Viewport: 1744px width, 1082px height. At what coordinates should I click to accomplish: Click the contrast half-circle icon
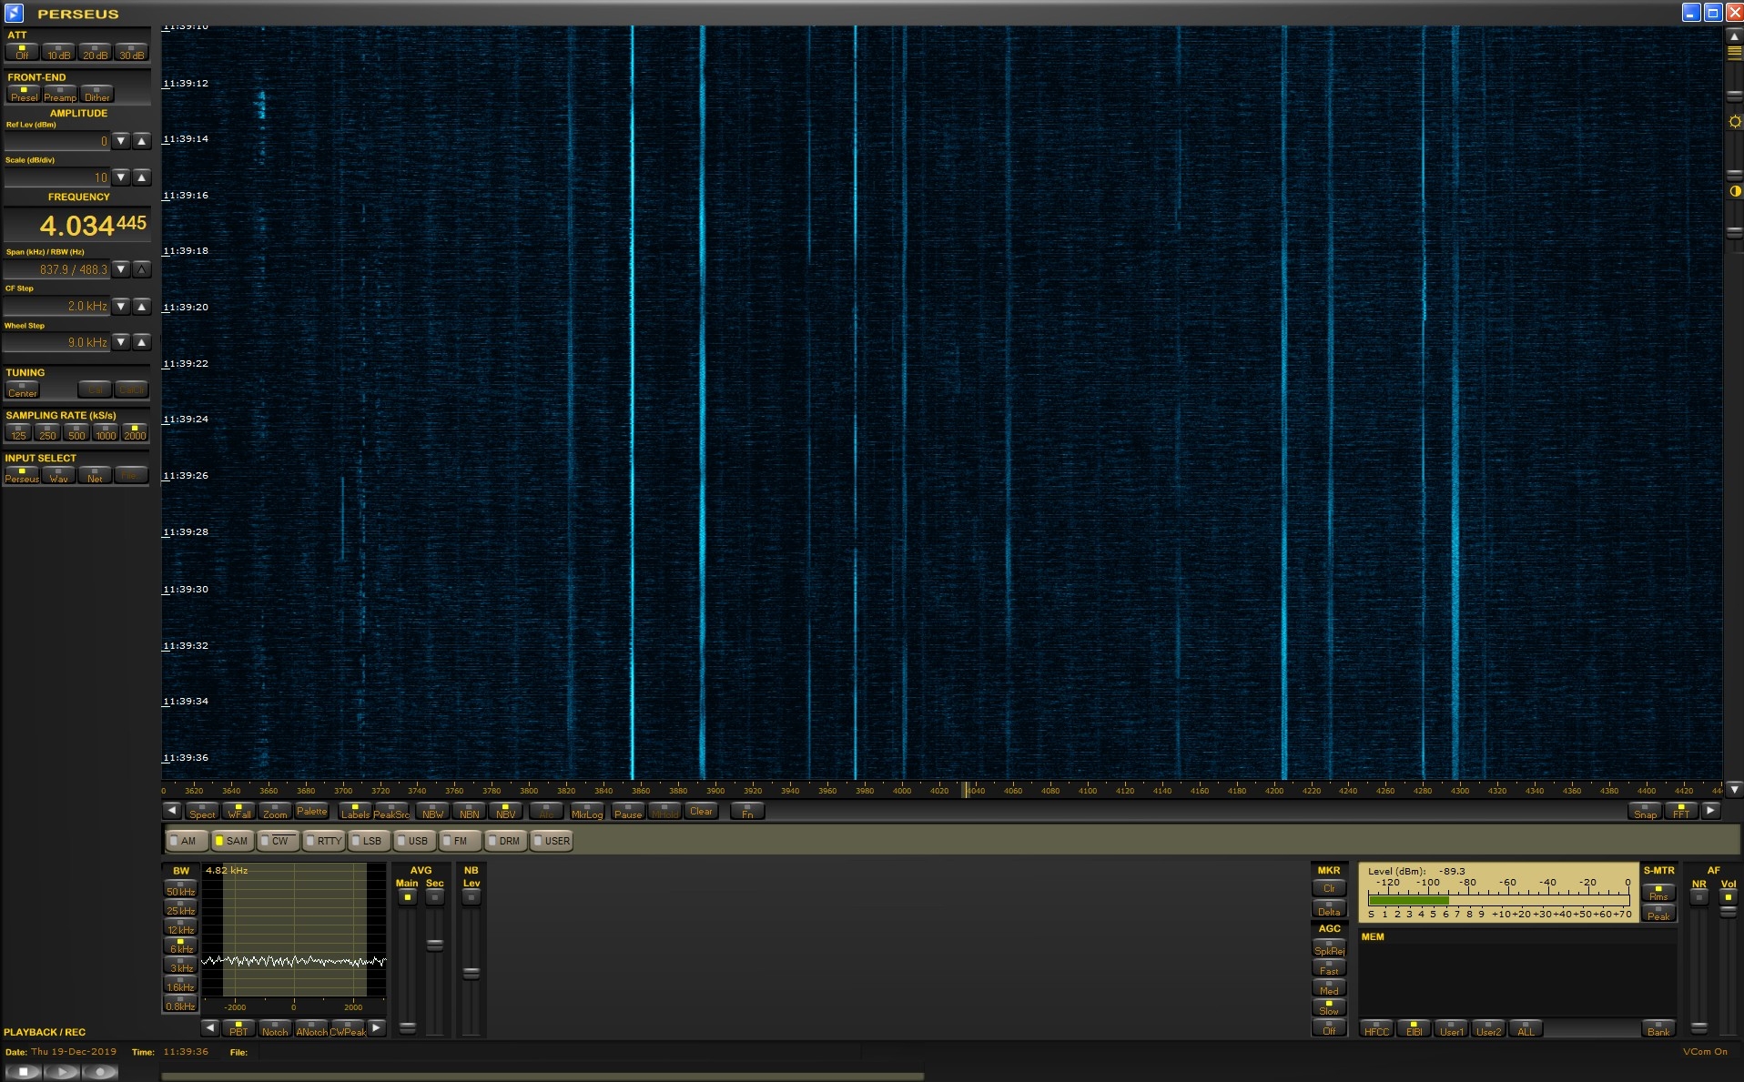coord(1735,191)
